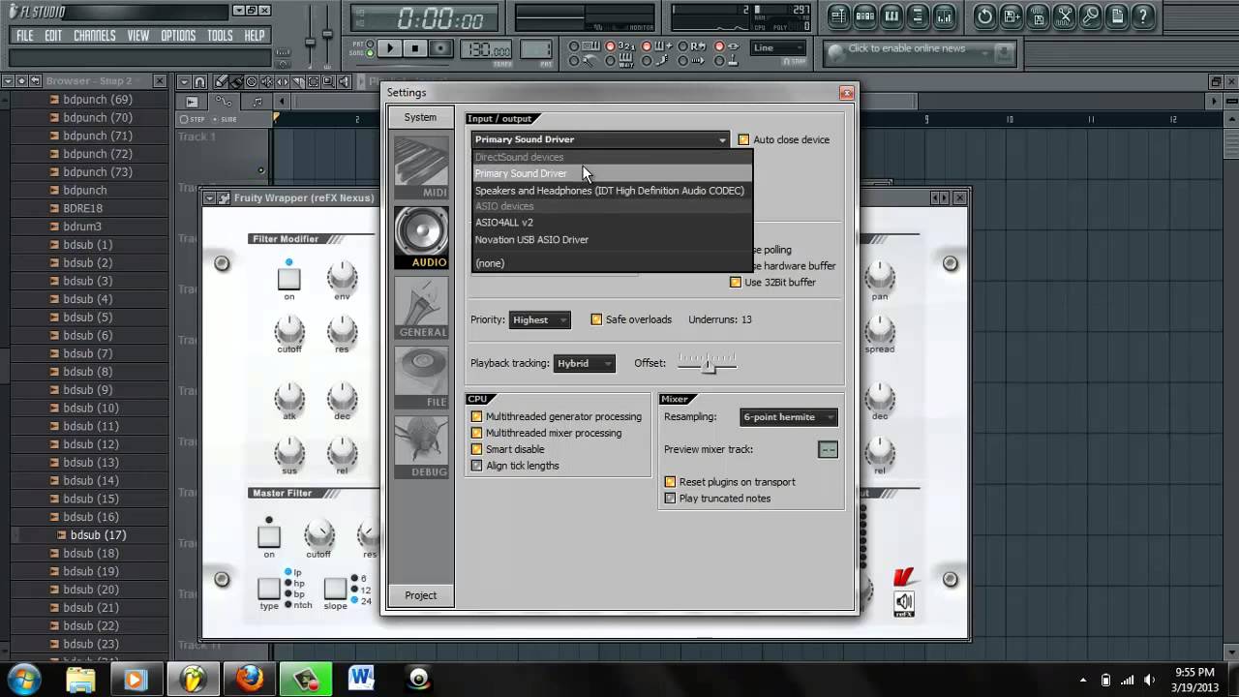Select the Slice tool in playlist toolbar
This screenshot has height=697, width=1239.
click(297, 82)
